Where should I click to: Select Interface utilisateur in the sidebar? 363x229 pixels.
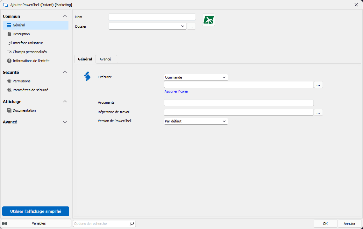click(x=28, y=43)
